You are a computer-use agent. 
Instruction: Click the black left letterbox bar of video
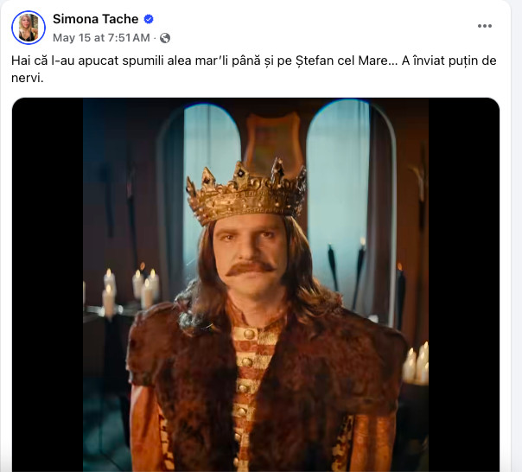click(48, 285)
